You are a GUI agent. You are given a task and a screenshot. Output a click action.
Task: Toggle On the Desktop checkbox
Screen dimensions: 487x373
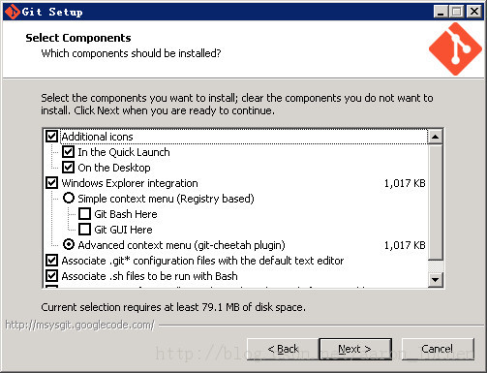[x=68, y=168]
